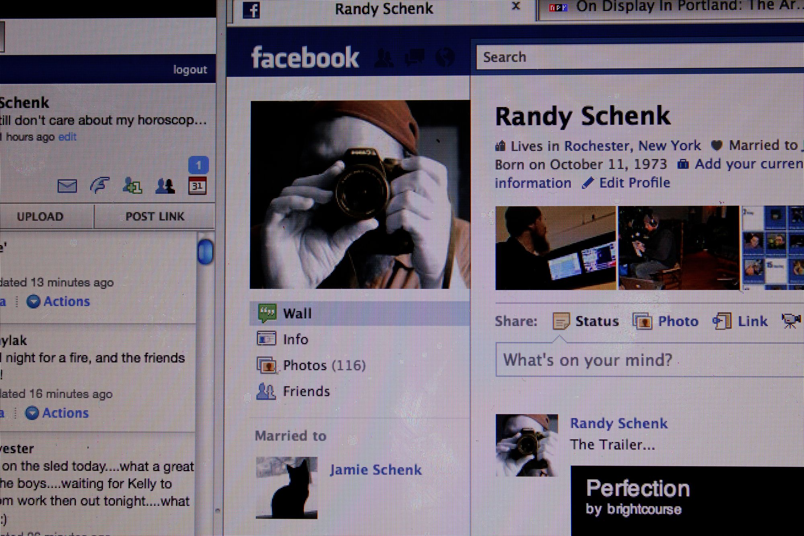Close the Randy Schenk browser tab
Screen dimensions: 804x536
[x=516, y=6]
